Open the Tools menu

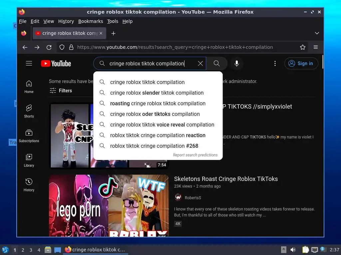tap(113, 21)
